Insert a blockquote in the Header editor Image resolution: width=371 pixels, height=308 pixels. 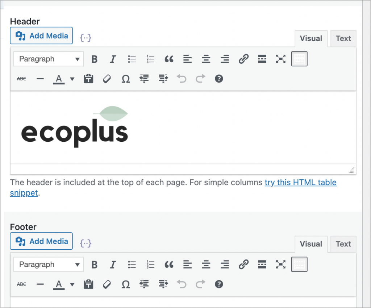click(x=169, y=59)
